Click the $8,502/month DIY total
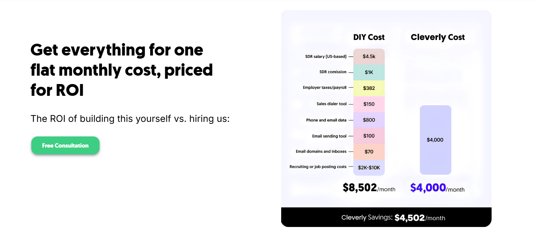Screen dimensions: 536x240 [369, 188]
